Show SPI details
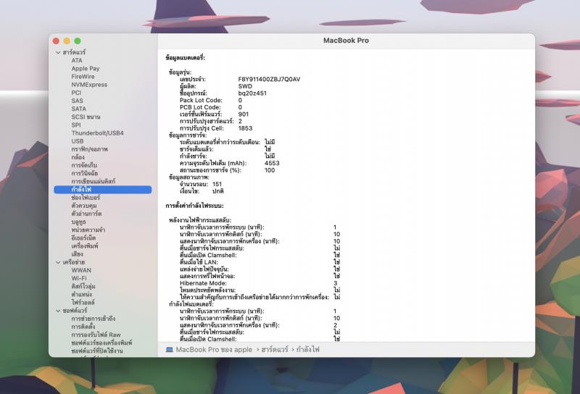 coord(76,125)
